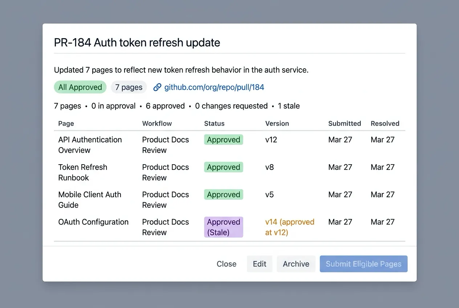This screenshot has height=308, width=459.
Task: Close the PR-184 dialog
Action: pyautogui.click(x=226, y=264)
